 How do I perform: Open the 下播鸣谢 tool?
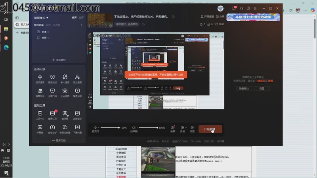point(77,129)
